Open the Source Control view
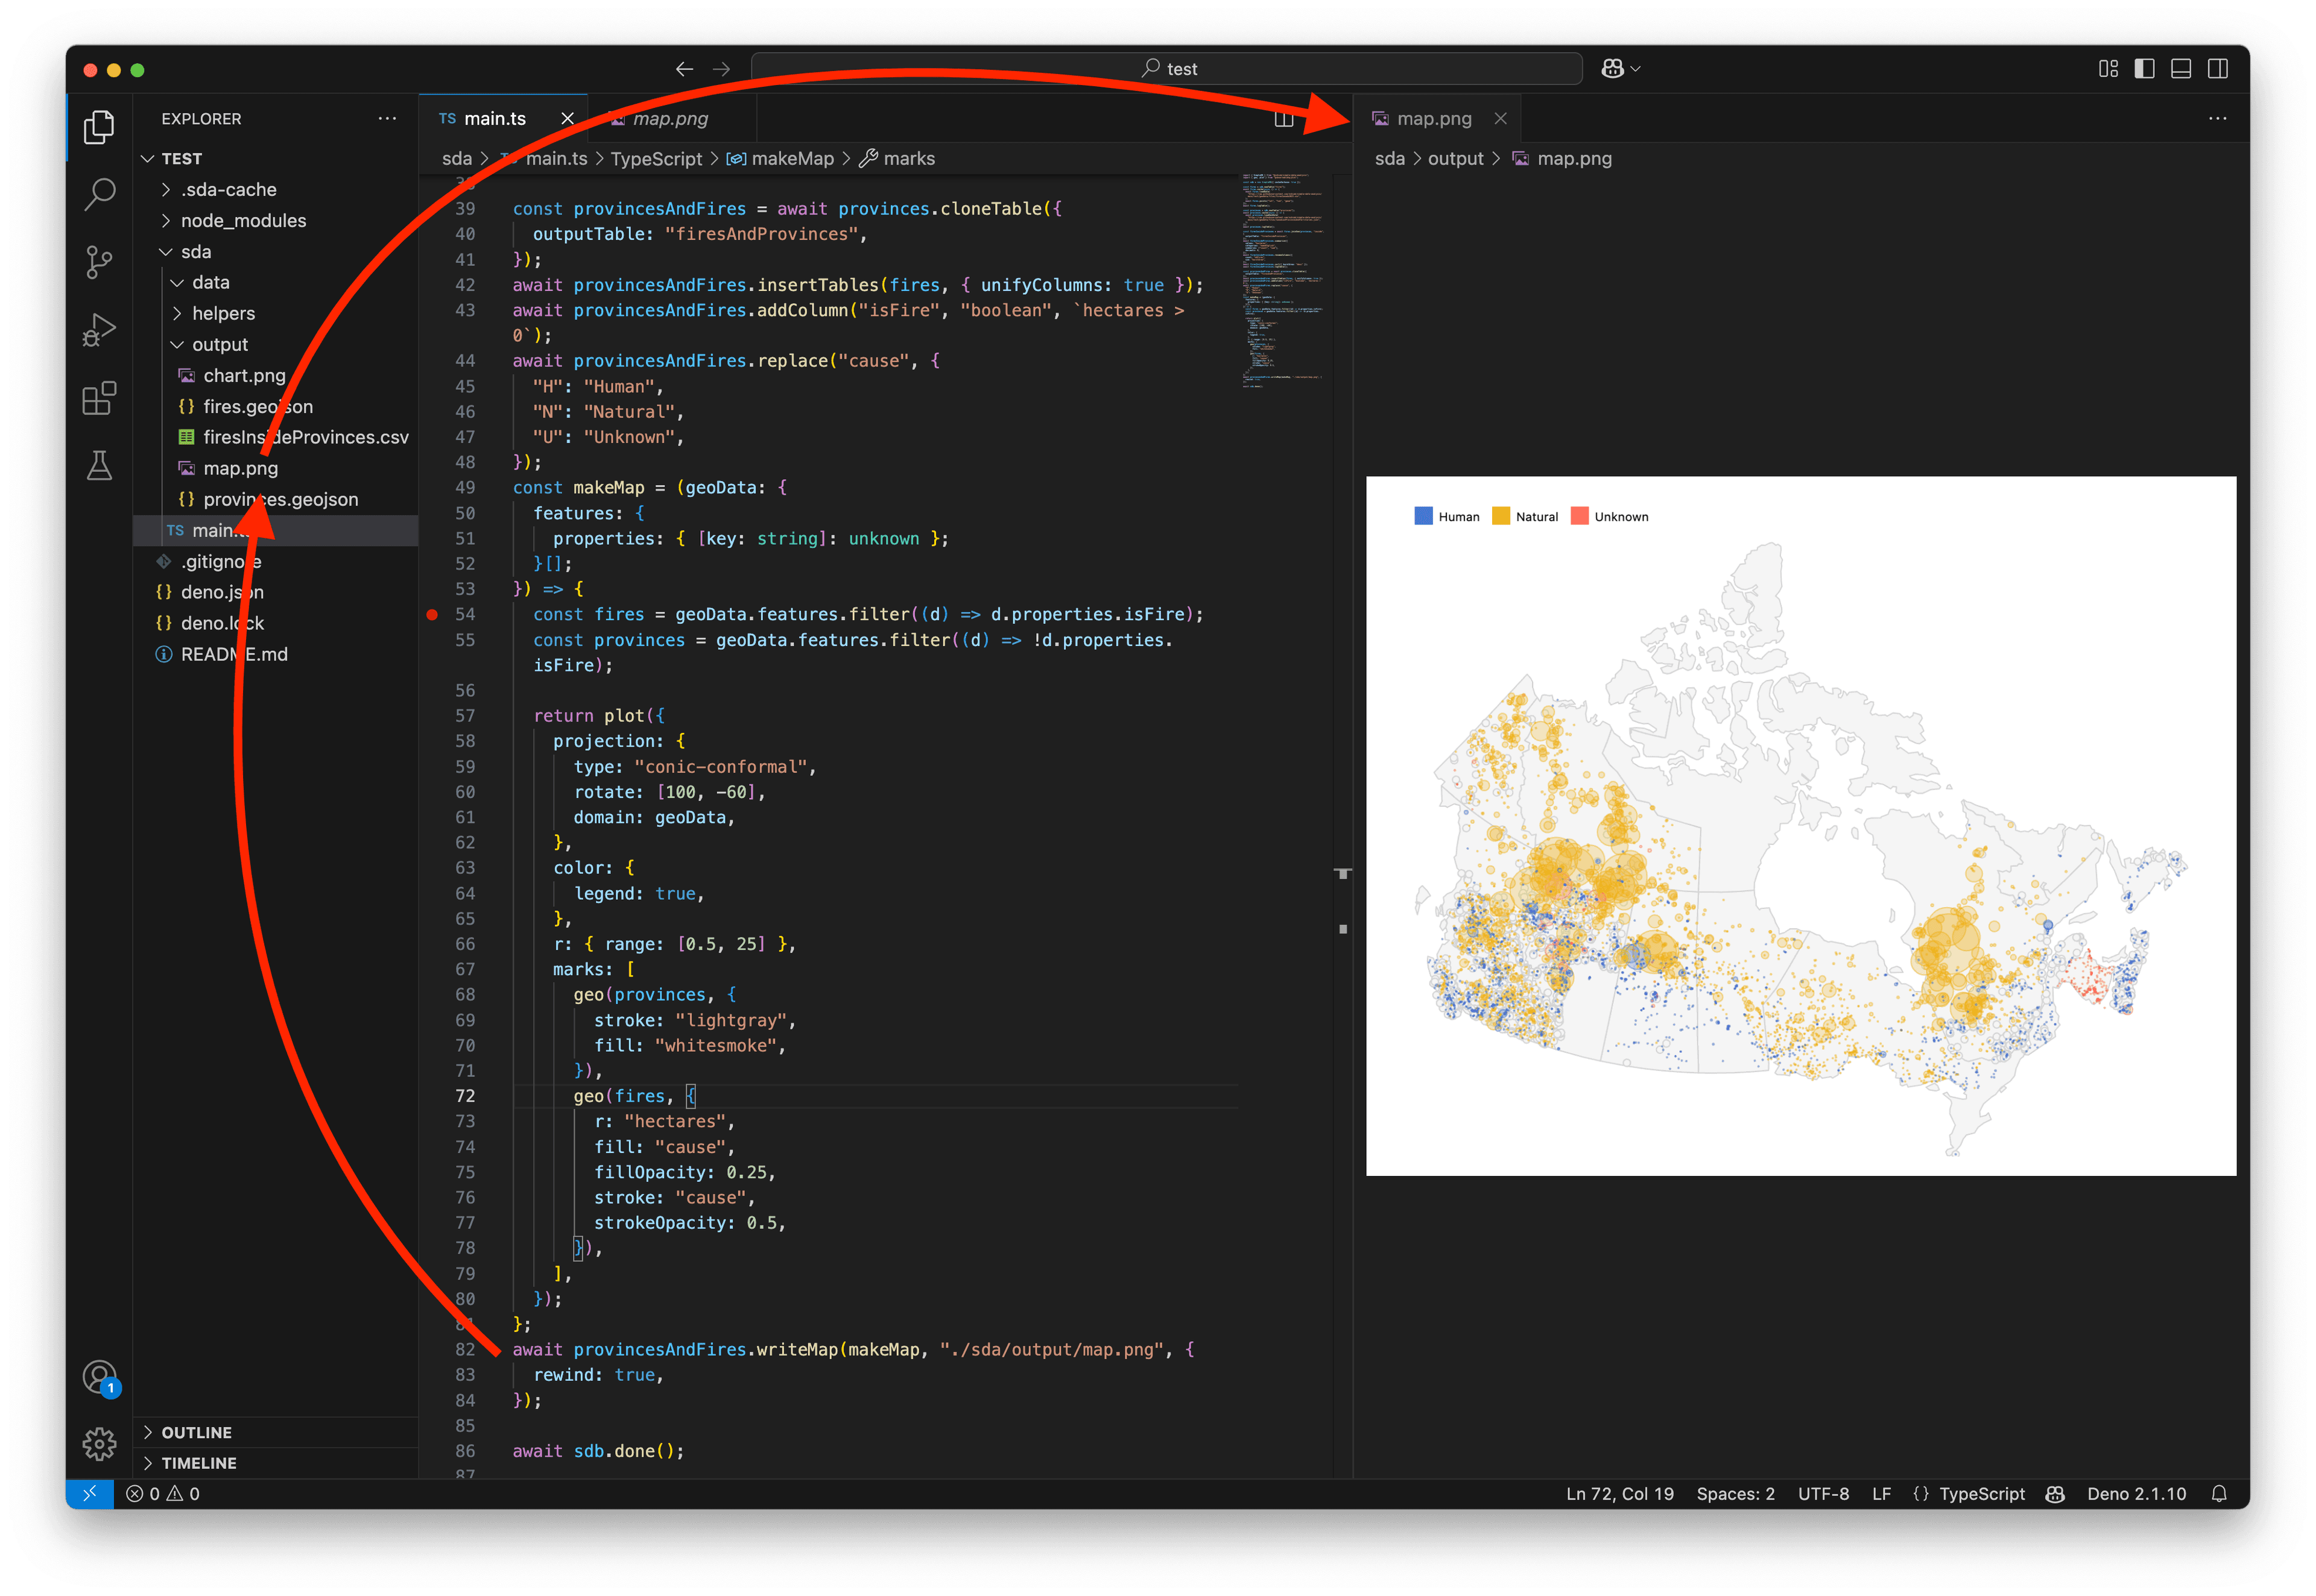The image size is (2316, 1596). click(99, 262)
